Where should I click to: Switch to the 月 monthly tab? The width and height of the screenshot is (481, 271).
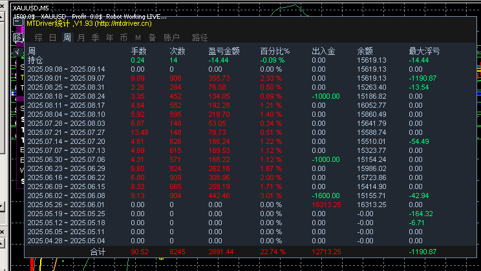click(81, 37)
